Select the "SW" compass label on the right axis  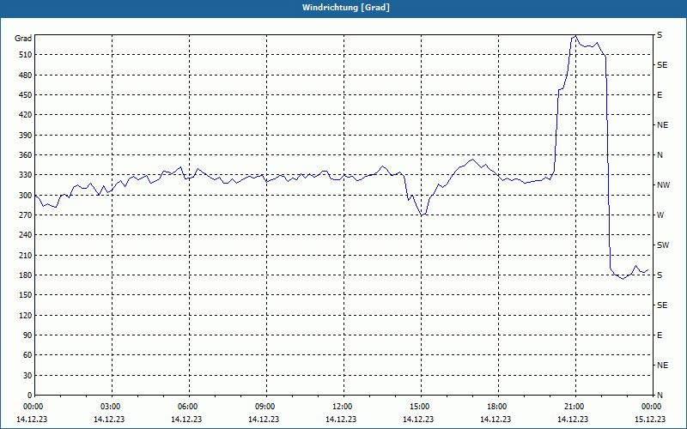(x=663, y=245)
